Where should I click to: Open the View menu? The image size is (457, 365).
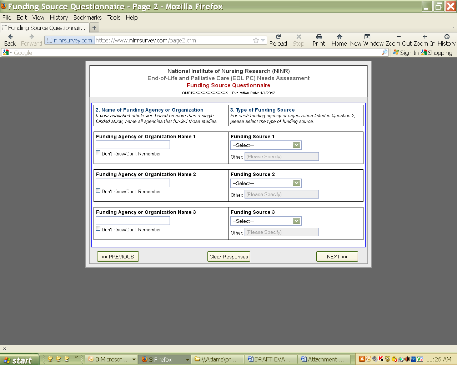tap(38, 17)
